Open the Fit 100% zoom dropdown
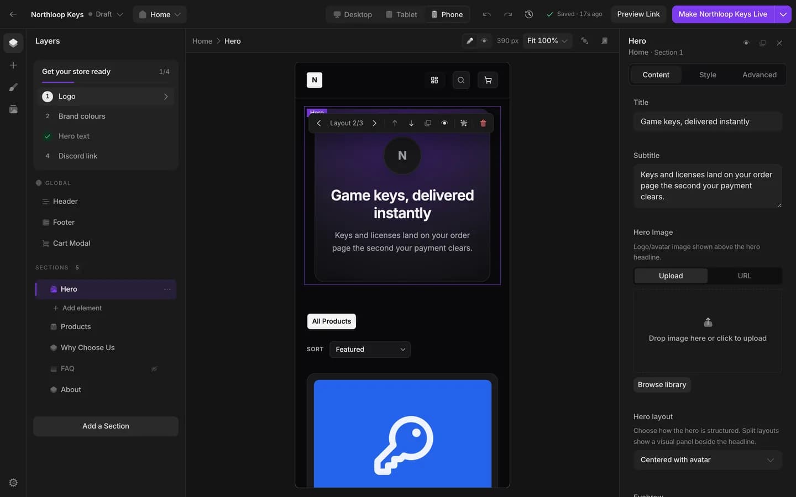This screenshot has height=497, width=796. 547,41
